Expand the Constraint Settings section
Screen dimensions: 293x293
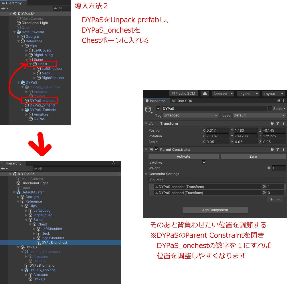tap(146, 174)
